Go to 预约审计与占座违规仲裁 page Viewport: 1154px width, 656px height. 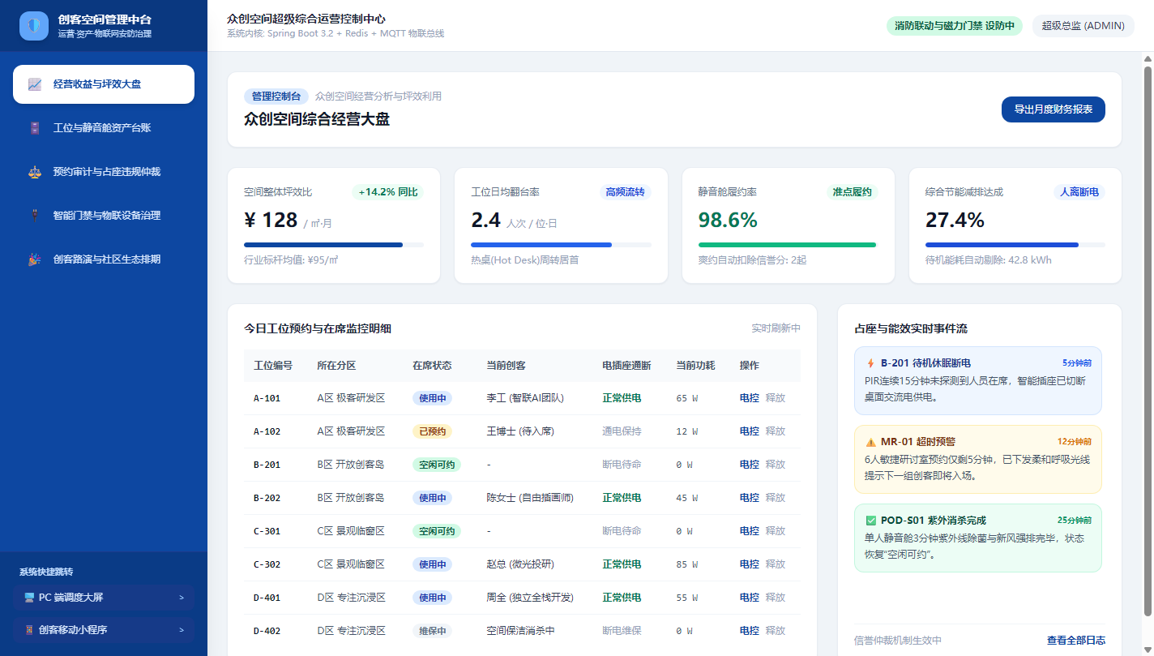pyautogui.click(x=104, y=172)
